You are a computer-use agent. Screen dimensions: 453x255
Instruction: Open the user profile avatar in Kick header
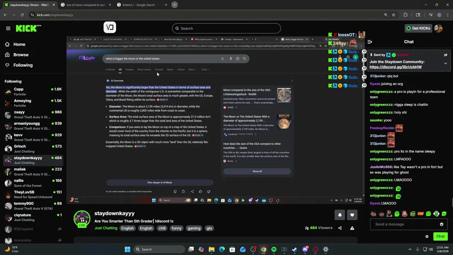pyautogui.click(x=438, y=28)
